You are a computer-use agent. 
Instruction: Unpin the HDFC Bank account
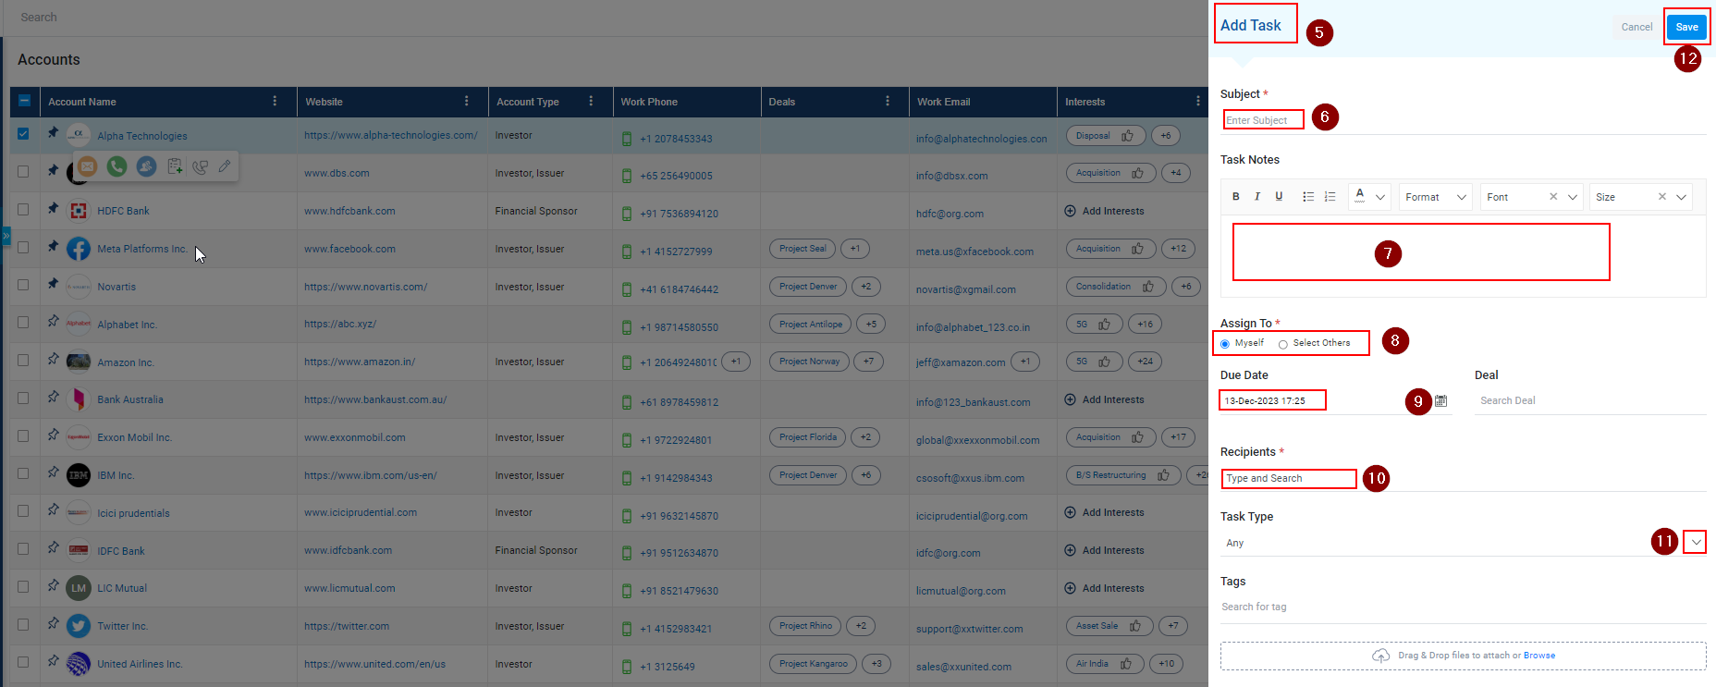pyautogui.click(x=53, y=209)
